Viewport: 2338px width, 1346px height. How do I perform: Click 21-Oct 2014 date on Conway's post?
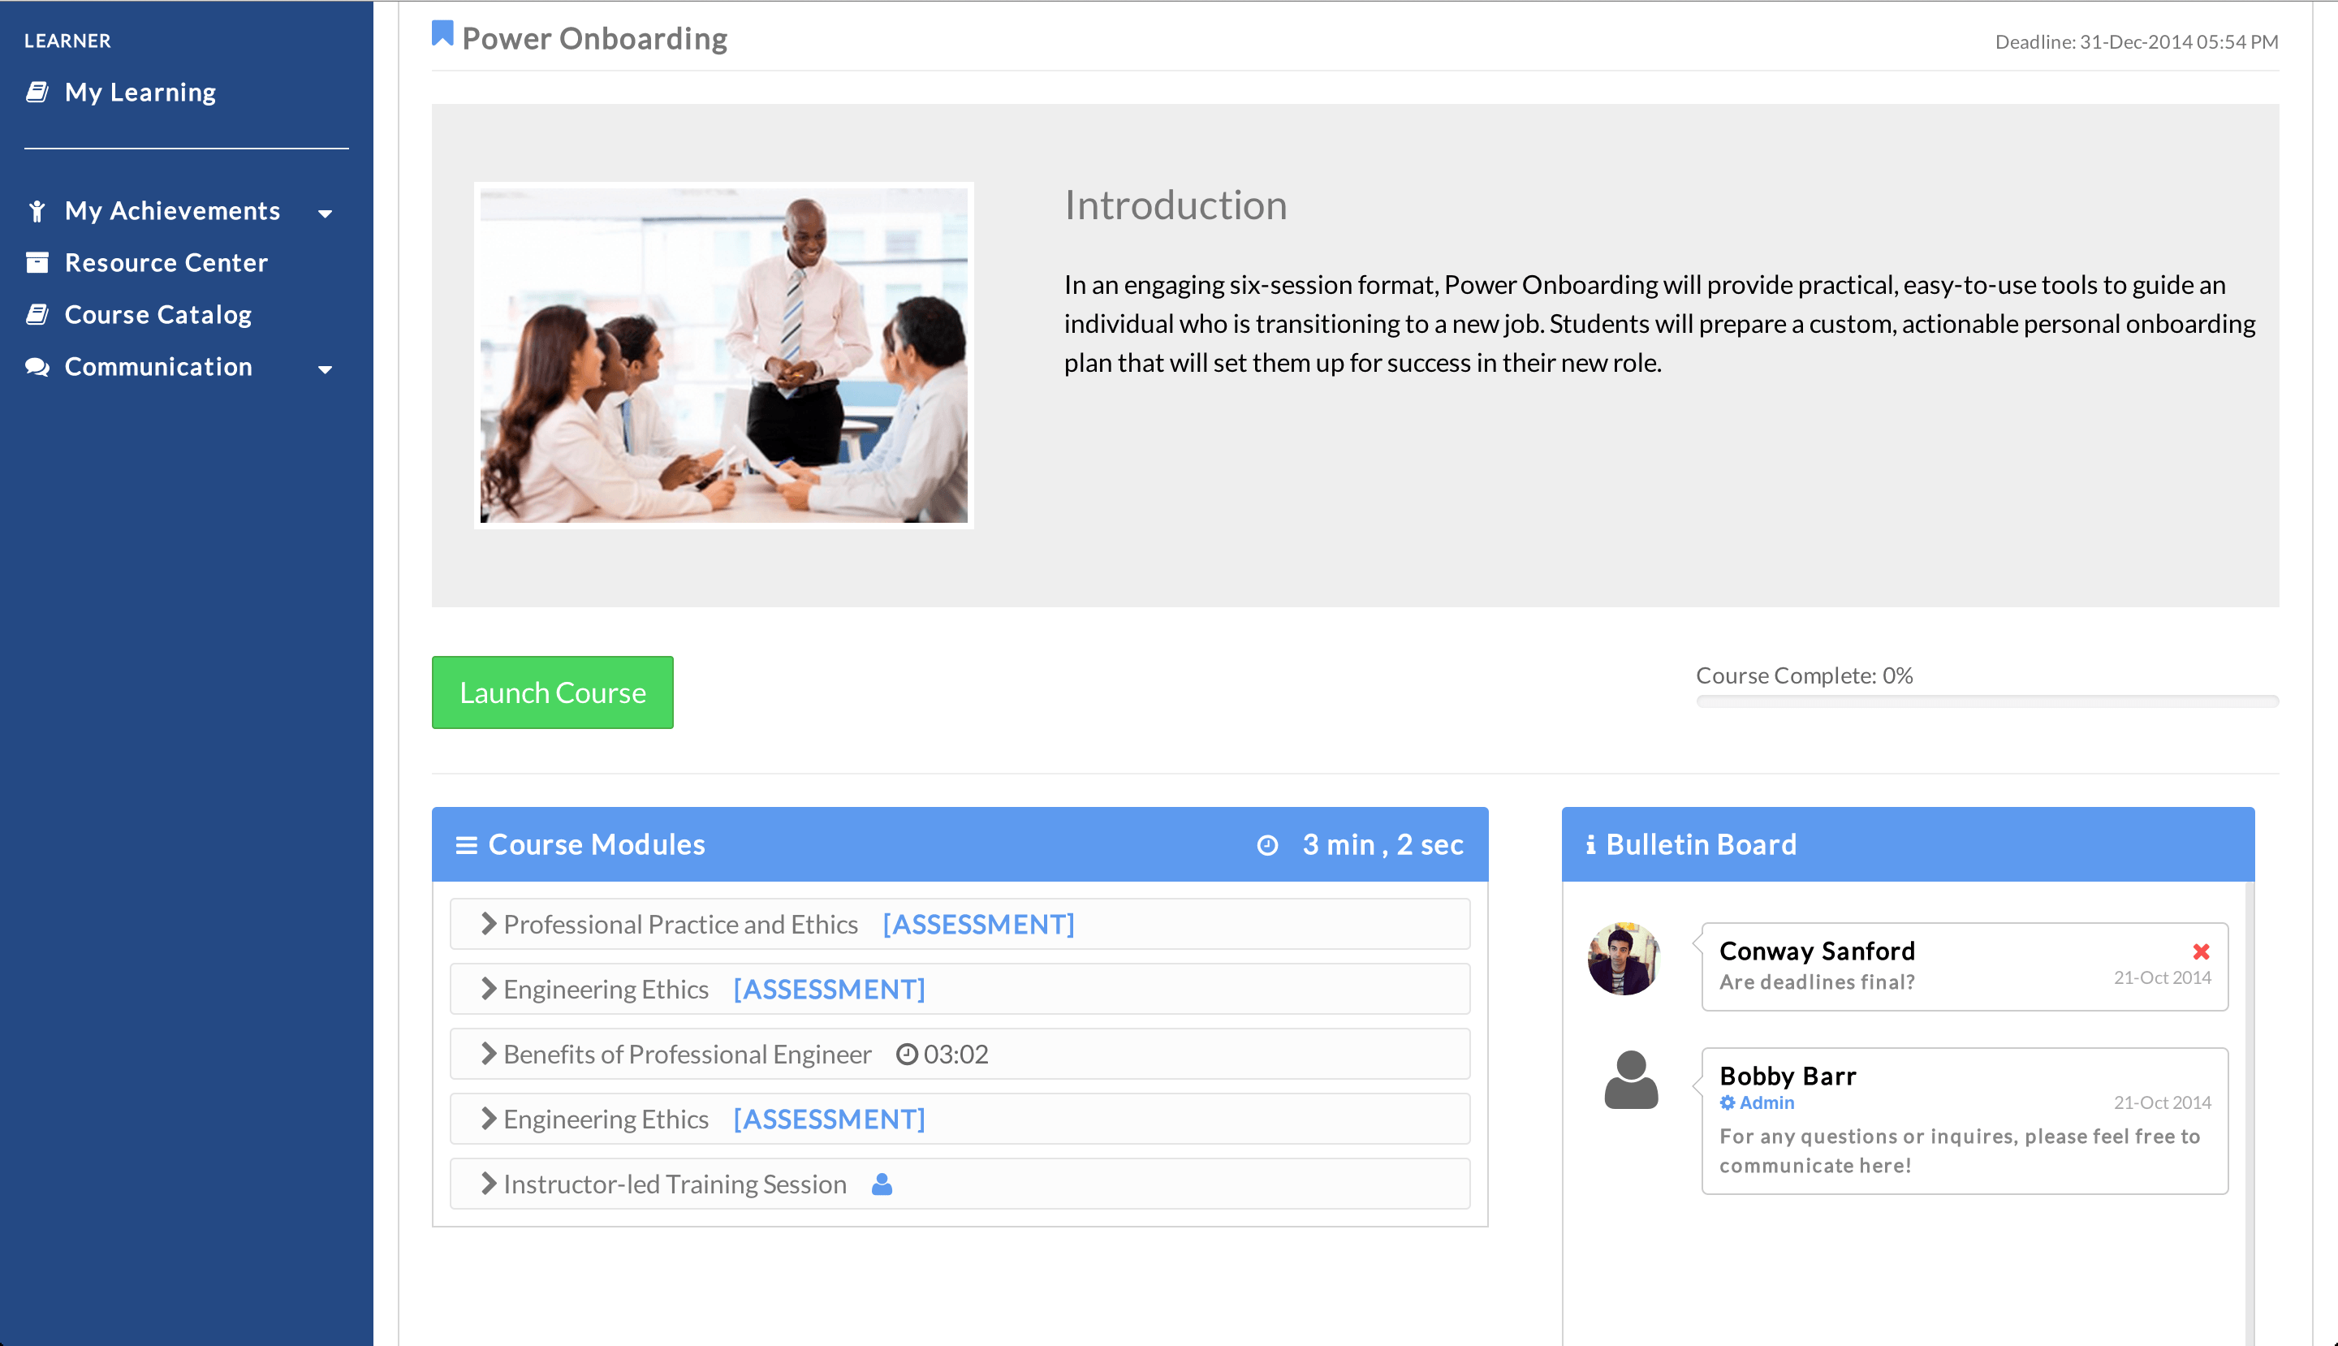(2163, 977)
